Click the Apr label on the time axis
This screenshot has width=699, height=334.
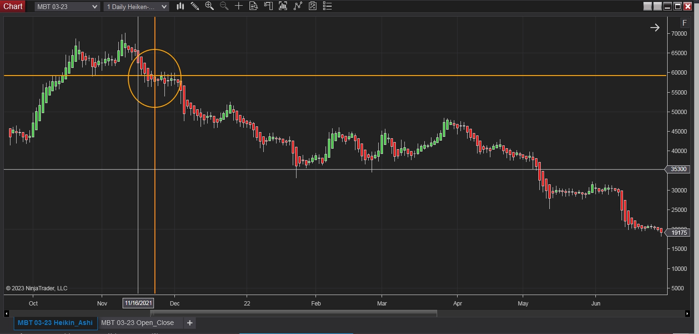pos(458,303)
